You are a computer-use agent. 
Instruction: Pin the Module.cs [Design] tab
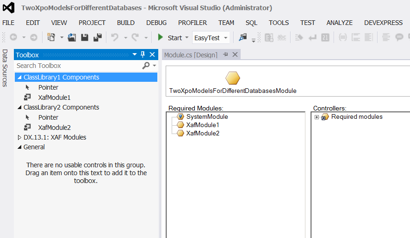pyautogui.click(x=225, y=55)
